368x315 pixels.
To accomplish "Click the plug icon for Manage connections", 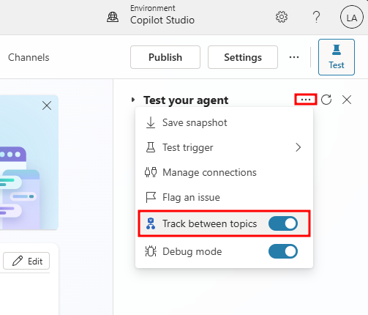I will pyautogui.click(x=151, y=172).
